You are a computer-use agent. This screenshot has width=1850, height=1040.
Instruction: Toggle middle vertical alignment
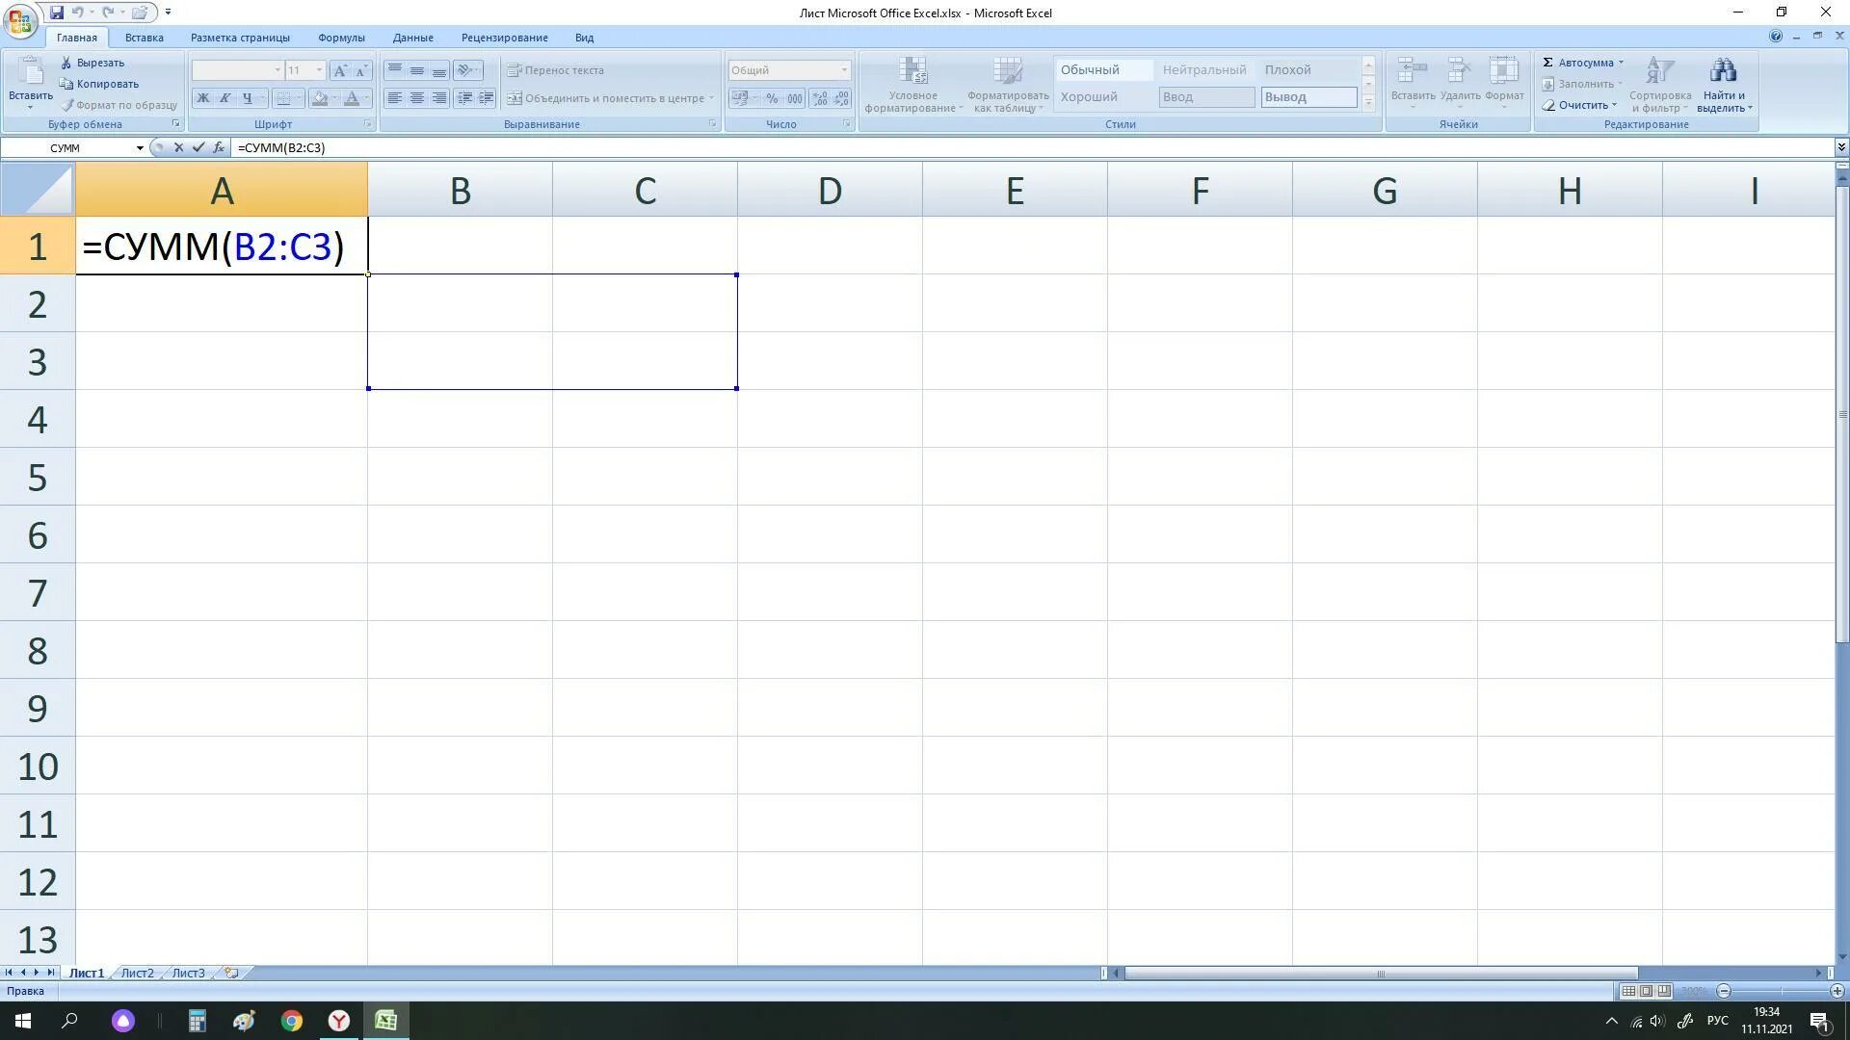click(x=416, y=70)
